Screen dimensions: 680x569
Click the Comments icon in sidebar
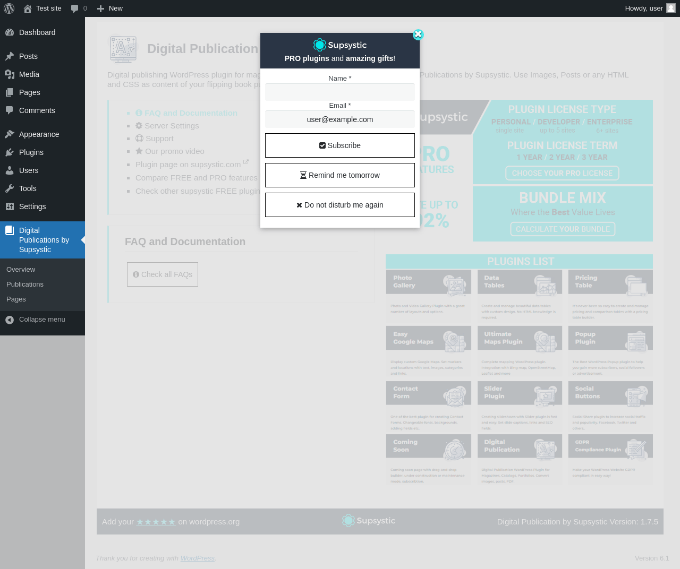10,110
